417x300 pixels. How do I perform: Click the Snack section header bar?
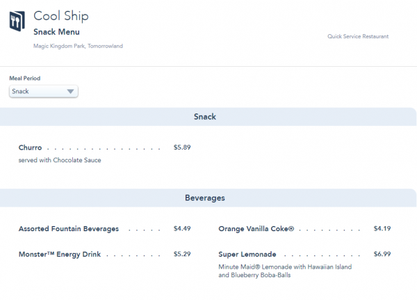(x=205, y=116)
